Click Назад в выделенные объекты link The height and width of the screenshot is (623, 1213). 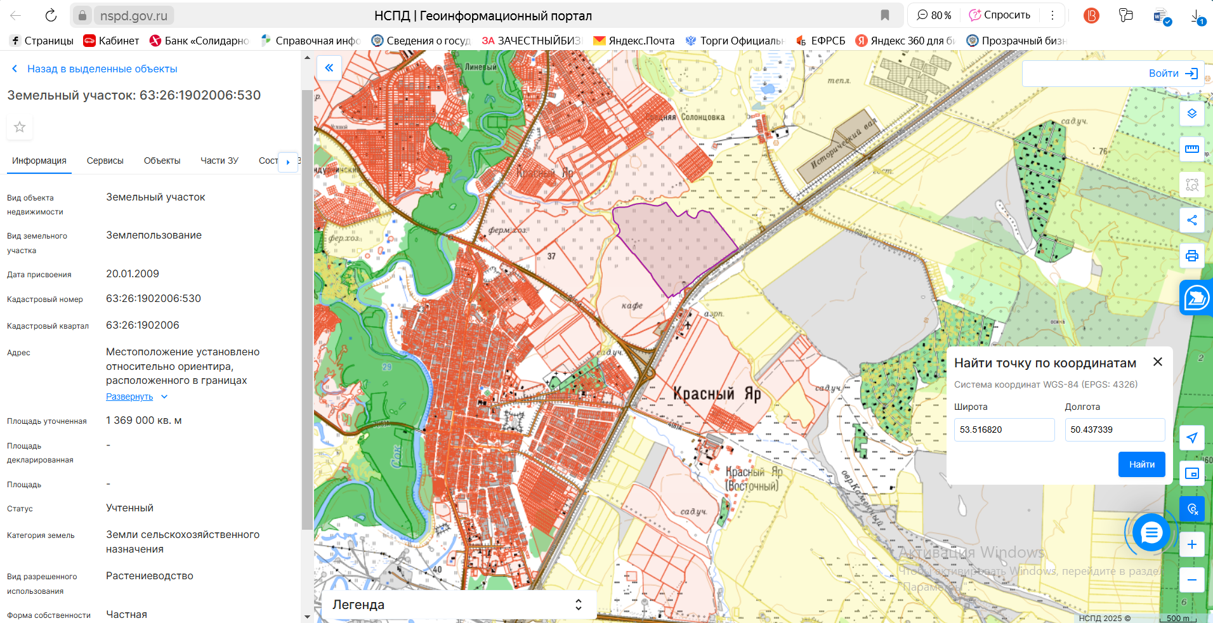pos(102,69)
